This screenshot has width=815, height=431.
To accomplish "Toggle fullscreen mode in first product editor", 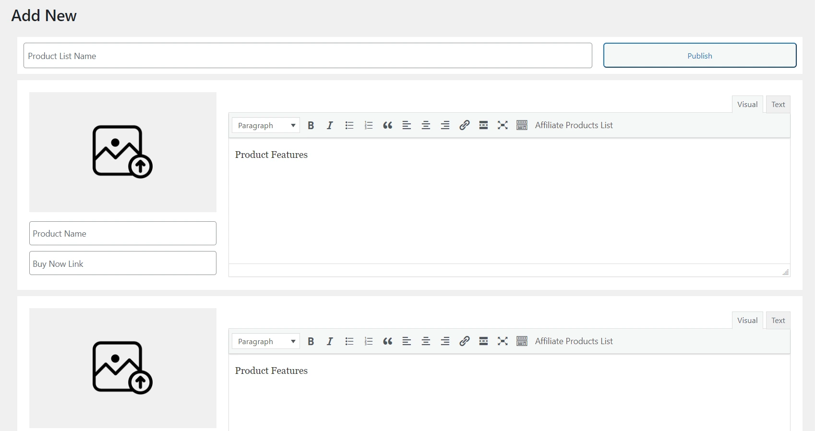I will click(x=503, y=125).
